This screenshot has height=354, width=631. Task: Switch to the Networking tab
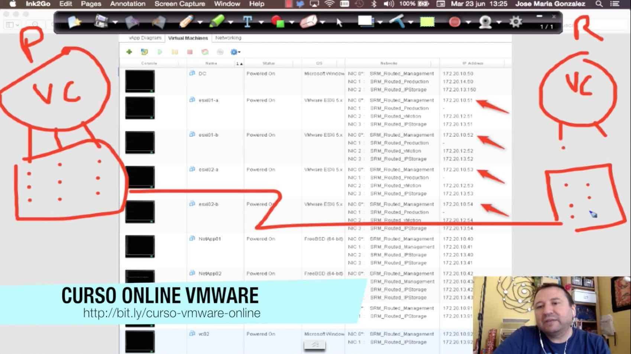[x=228, y=38]
